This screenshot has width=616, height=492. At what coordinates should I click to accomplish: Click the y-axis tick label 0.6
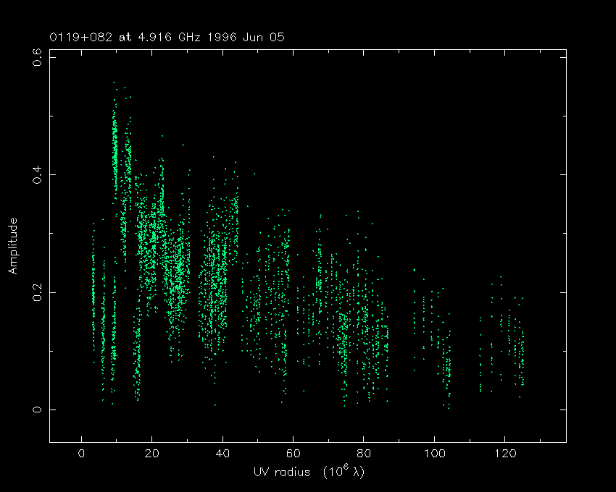pyautogui.click(x=36, y=56)
